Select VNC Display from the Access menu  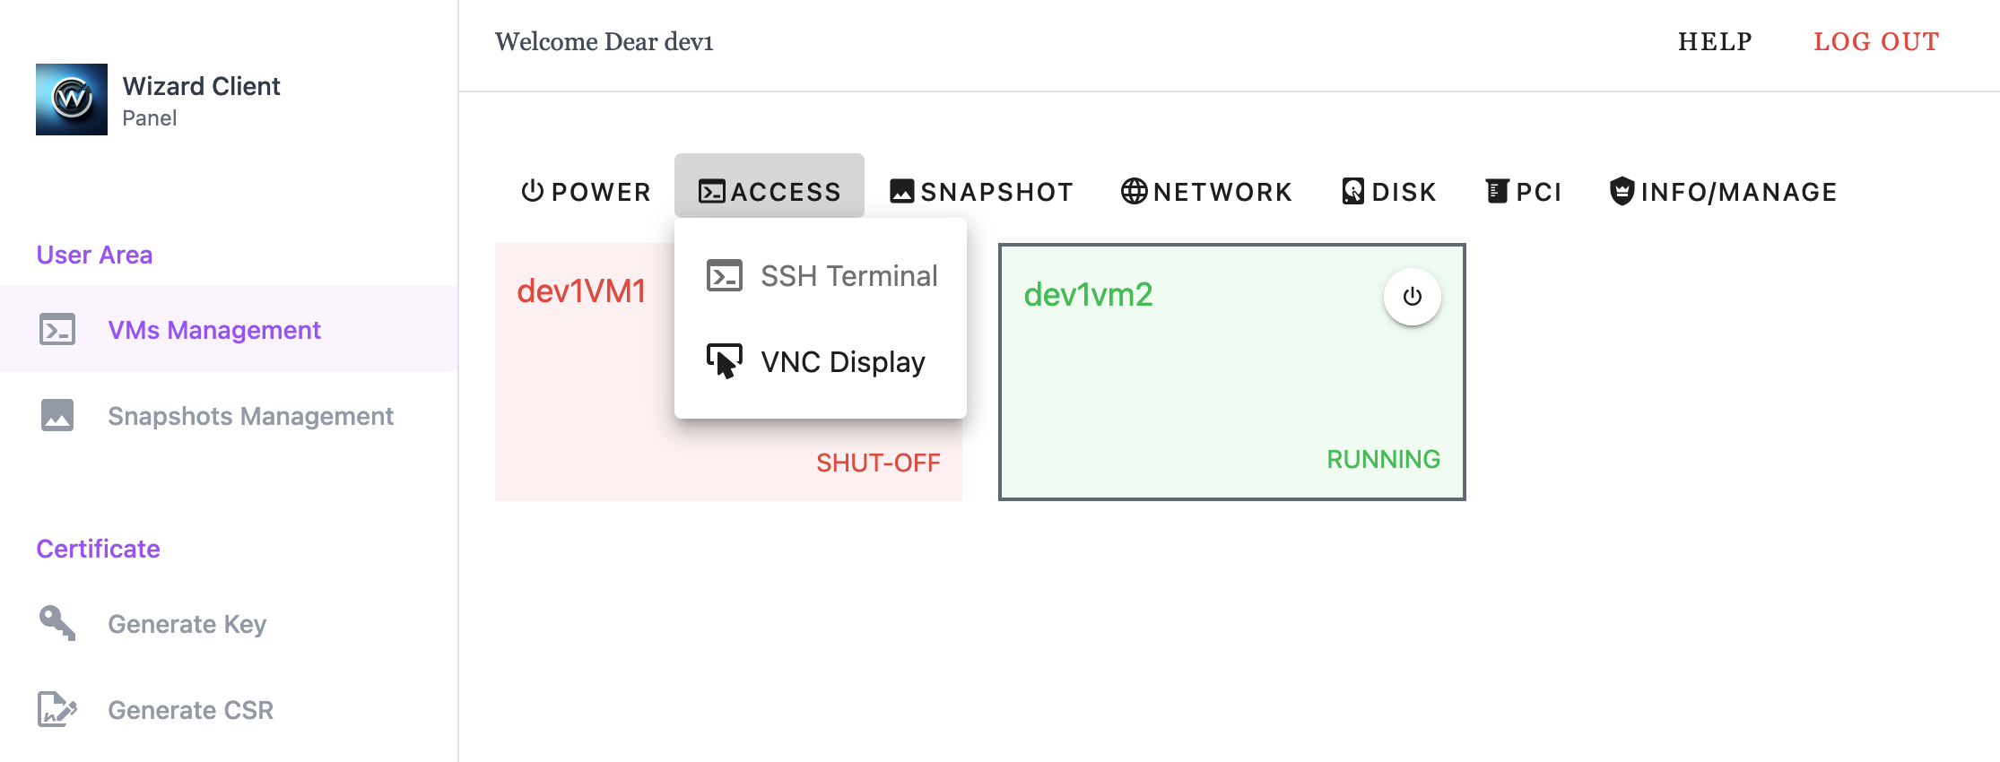(842, 362)
